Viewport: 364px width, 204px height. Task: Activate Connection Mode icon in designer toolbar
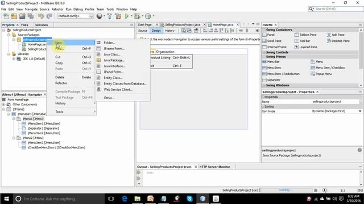189,31
